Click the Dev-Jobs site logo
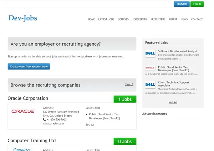Screen dimensions: 214x151 point(23,18)
